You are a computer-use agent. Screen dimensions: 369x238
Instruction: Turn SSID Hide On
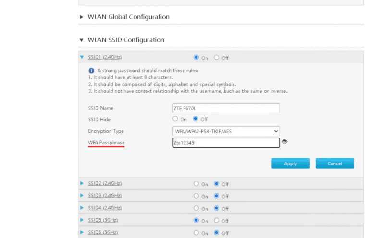pyautogui.click(x=175, y=119)
